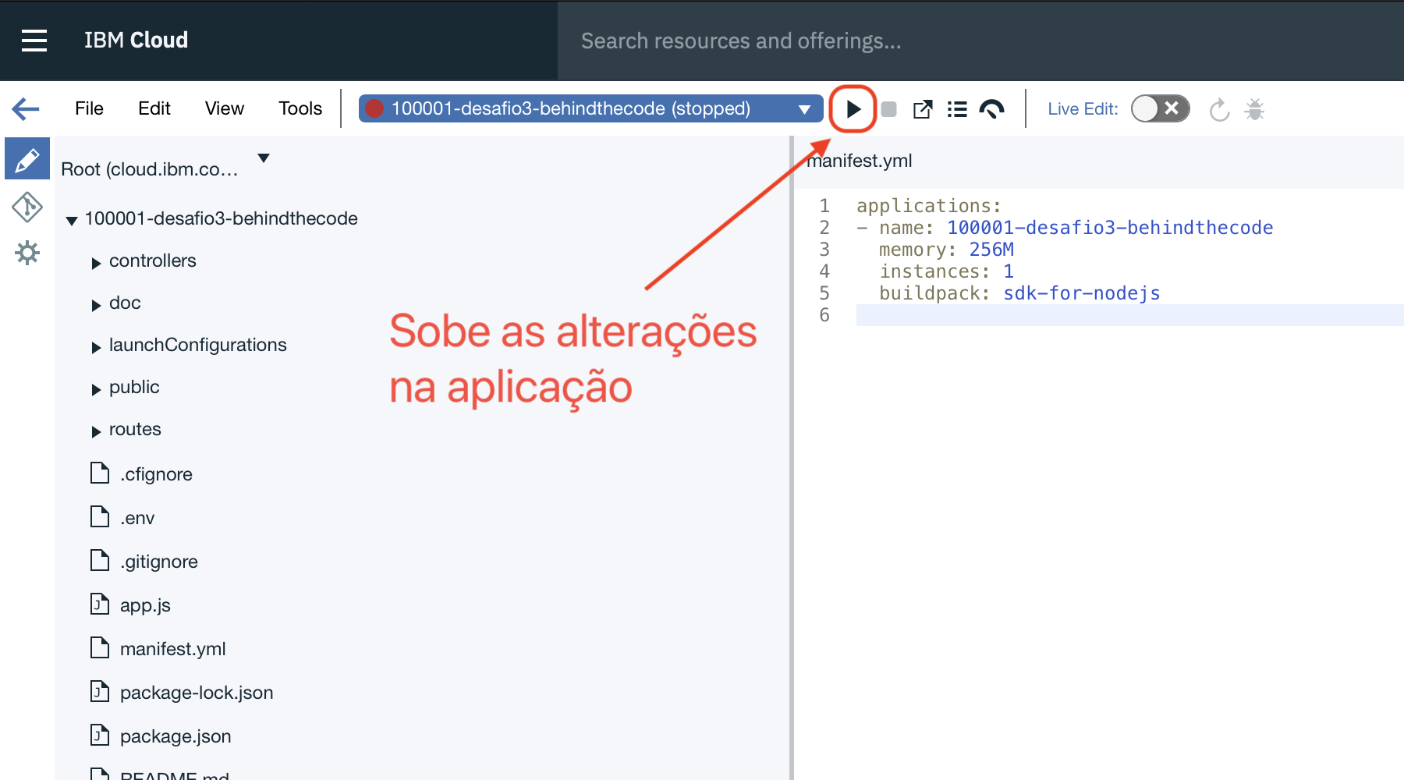Expand the doc folder
1404x780 pixels.
pos(96,305)
